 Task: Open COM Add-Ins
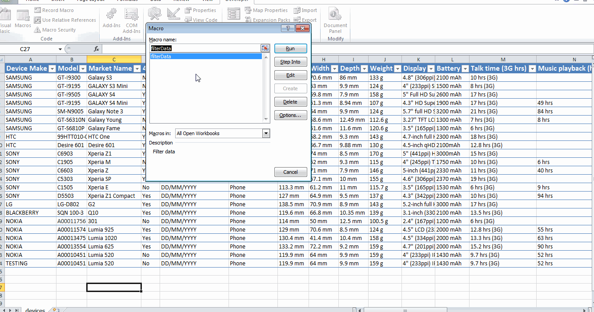132,20
